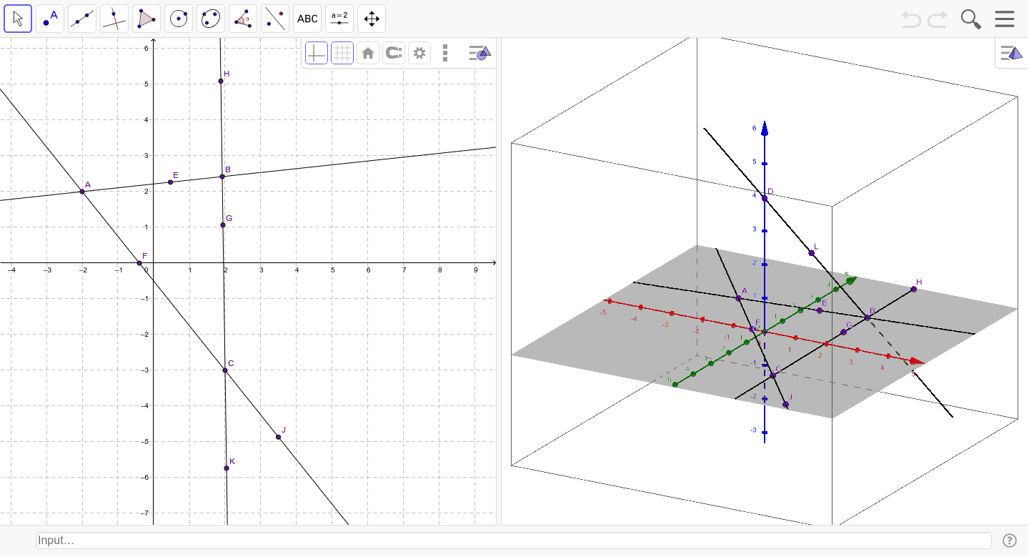This screenshot has width=1029, height=557.
Task: Select the Circle with Center tool
Action: click(x=179, y=18)
